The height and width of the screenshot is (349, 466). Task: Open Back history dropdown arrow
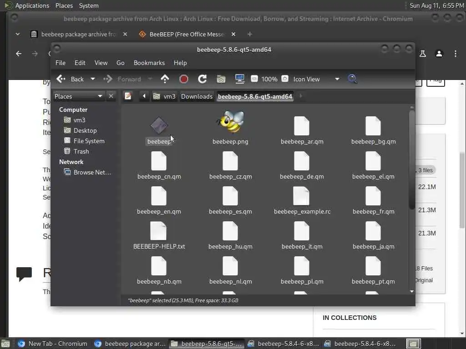point(93,79)
